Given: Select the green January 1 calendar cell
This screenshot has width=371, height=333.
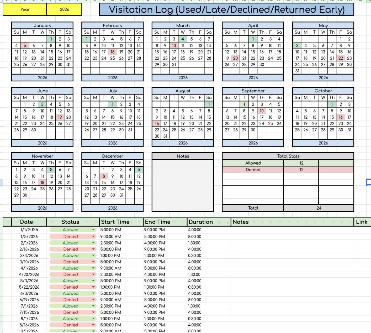Looking at the screenshot, I should click(51, 39).
